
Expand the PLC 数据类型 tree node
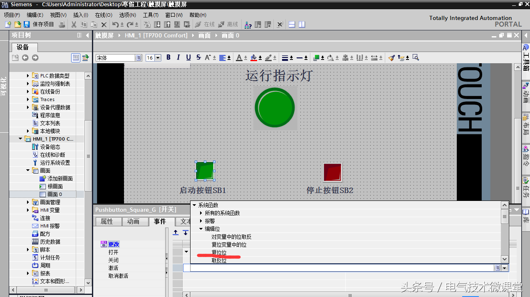28,76
